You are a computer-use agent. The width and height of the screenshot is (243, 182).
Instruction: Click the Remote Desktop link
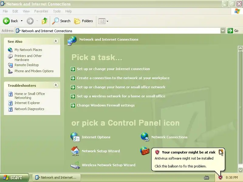click(x=27, y=65)
